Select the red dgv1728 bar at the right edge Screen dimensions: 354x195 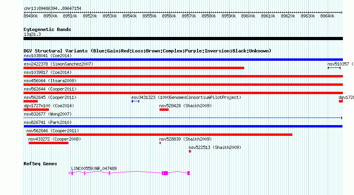tap(341, 101)
